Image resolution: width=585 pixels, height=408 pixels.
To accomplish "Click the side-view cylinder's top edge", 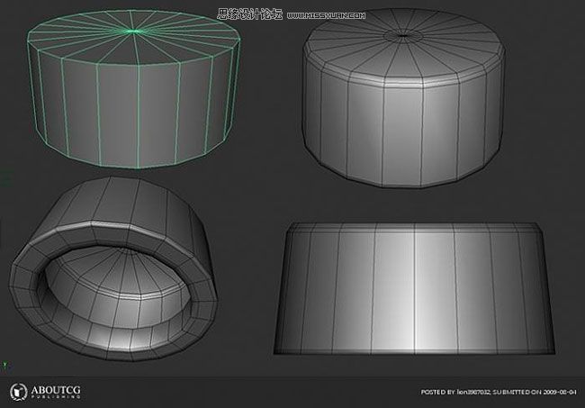I will point(414,226).
